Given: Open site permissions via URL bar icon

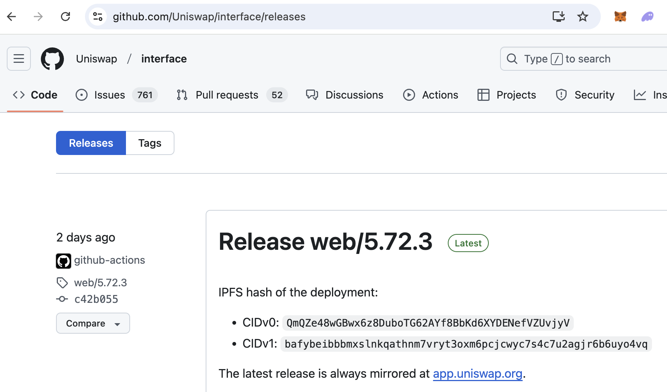Looking at the screenshot, I should 98,17.
